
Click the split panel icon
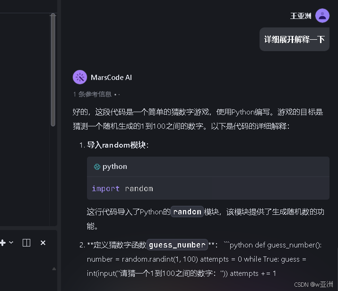point(26,243)
